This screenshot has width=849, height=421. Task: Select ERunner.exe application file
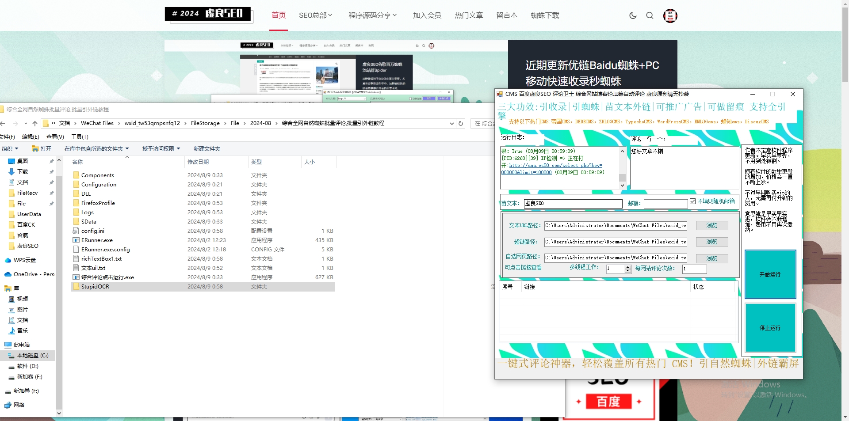(x=97, y=240)
